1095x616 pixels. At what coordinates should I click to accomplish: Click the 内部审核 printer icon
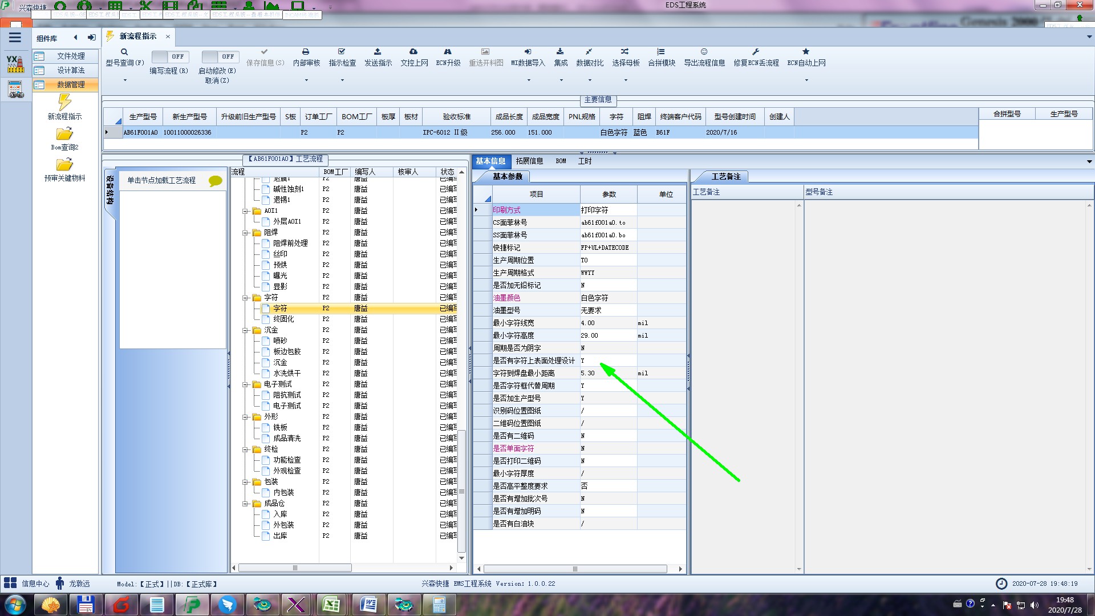pyautogui.click(x=306, y=52)
